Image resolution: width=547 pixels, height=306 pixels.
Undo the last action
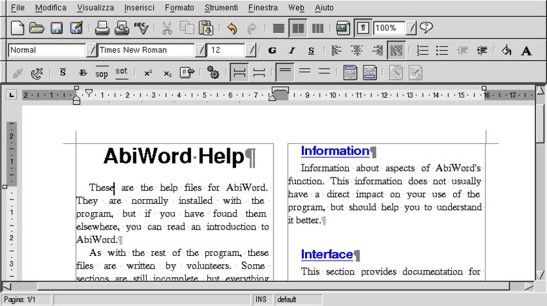tap(232, 28)
